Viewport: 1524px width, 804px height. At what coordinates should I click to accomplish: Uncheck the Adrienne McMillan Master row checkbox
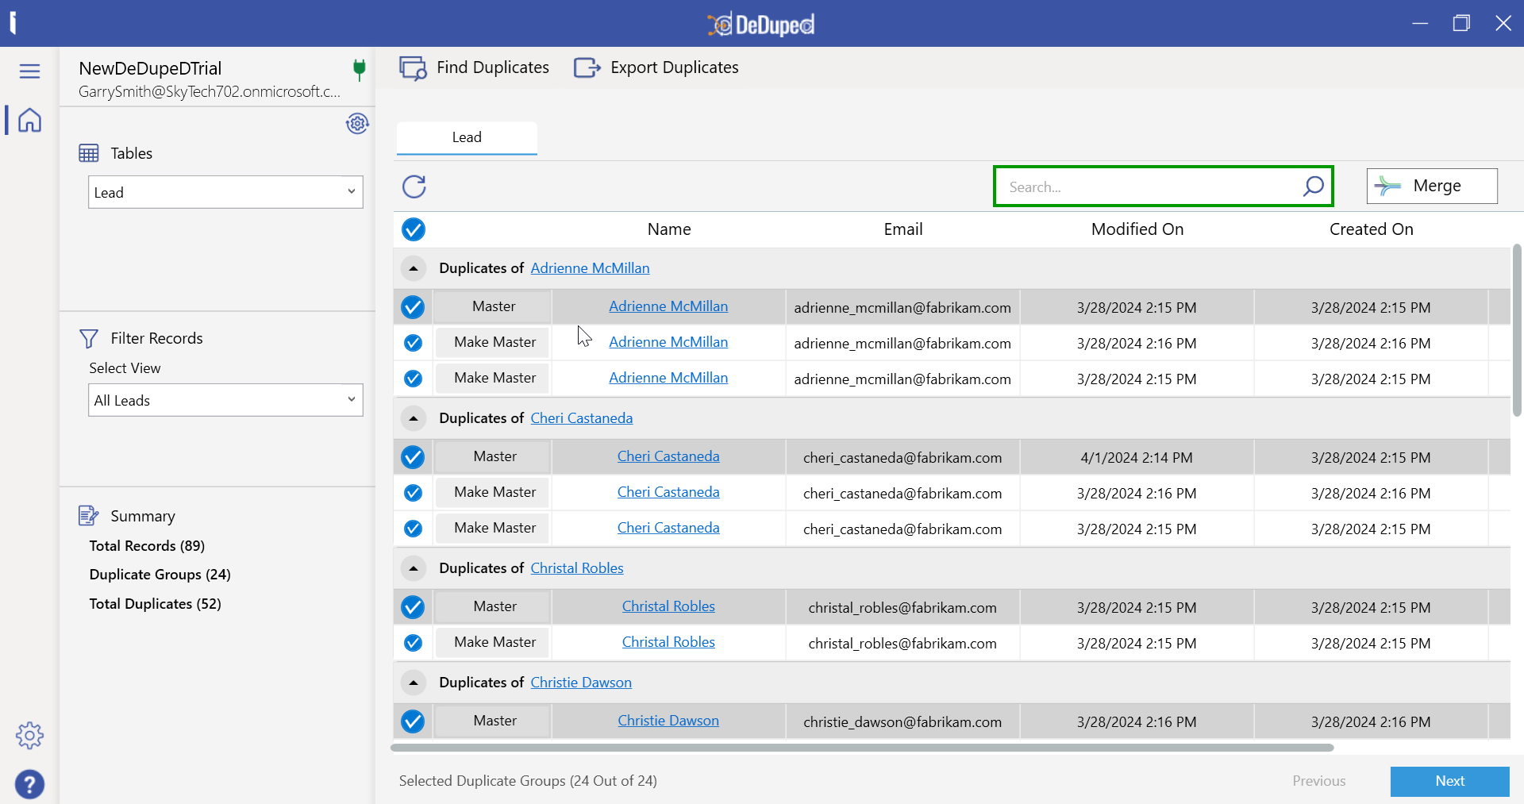(x=413, y=307)
